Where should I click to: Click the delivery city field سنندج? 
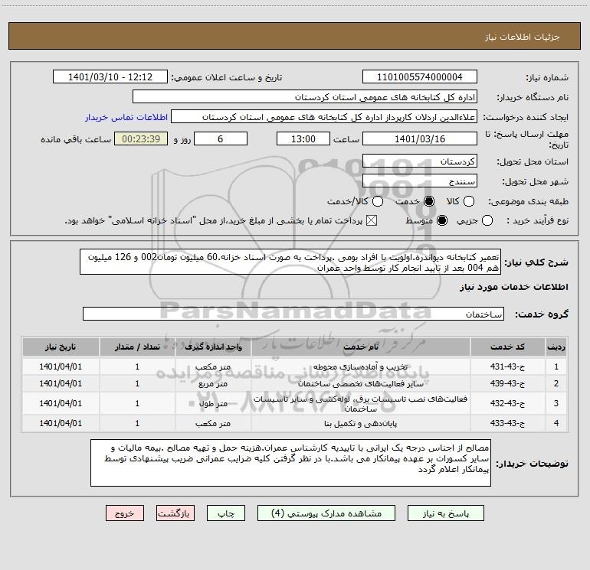tap(420, 181)
